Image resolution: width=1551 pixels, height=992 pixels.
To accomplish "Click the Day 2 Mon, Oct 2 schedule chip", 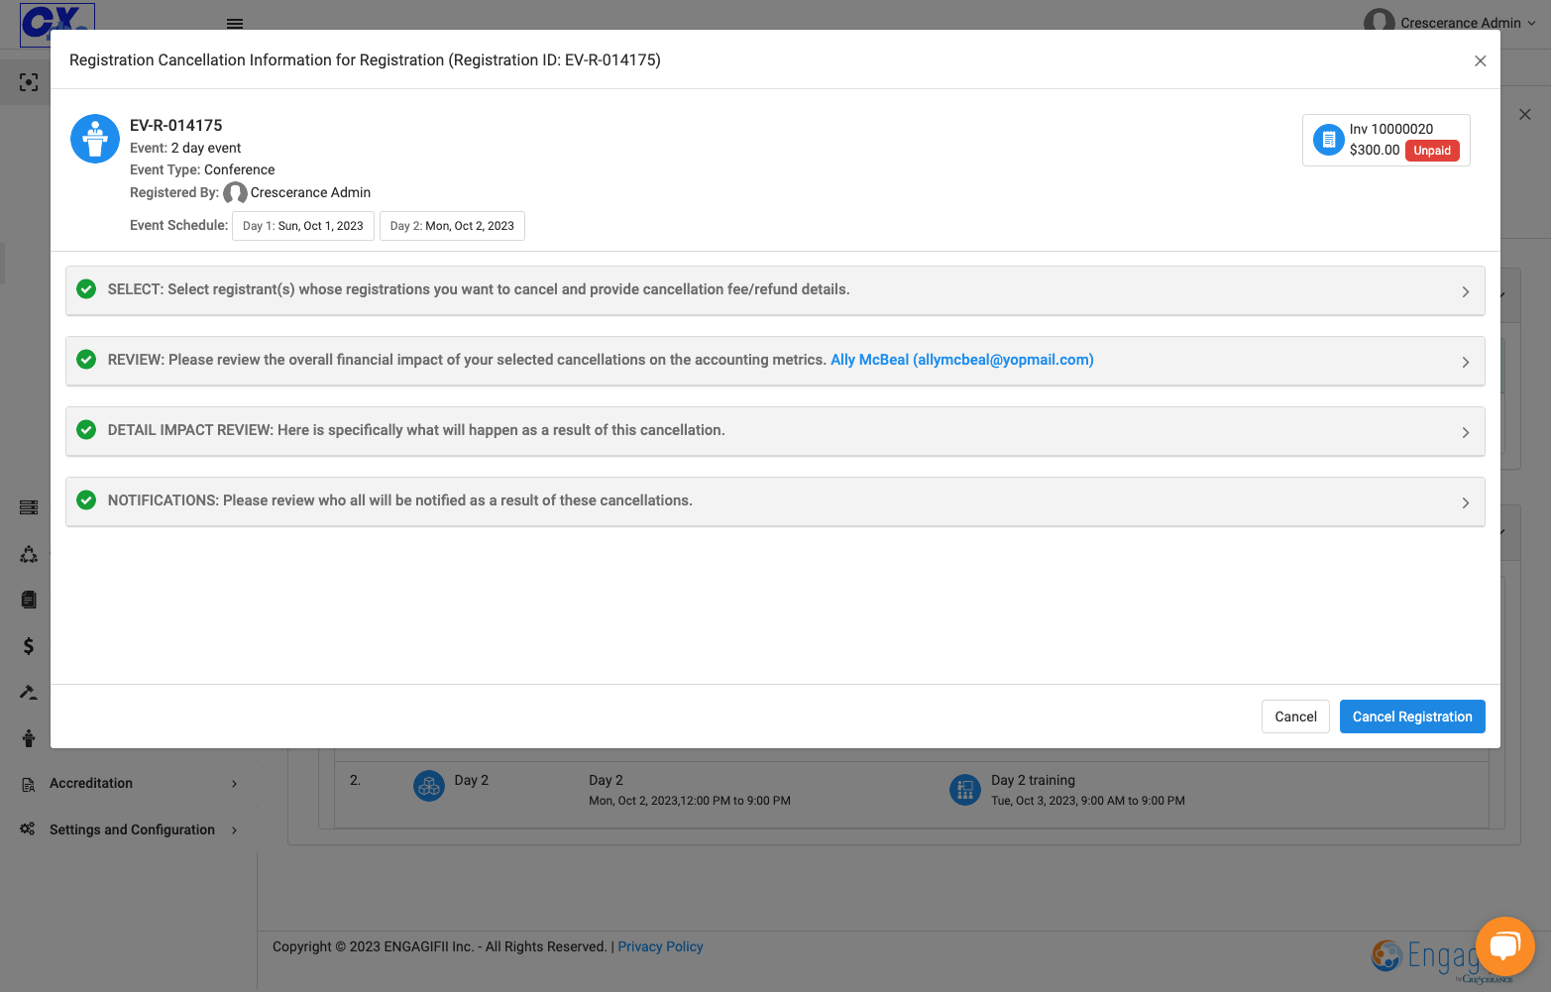I will [x=452, y=226].
